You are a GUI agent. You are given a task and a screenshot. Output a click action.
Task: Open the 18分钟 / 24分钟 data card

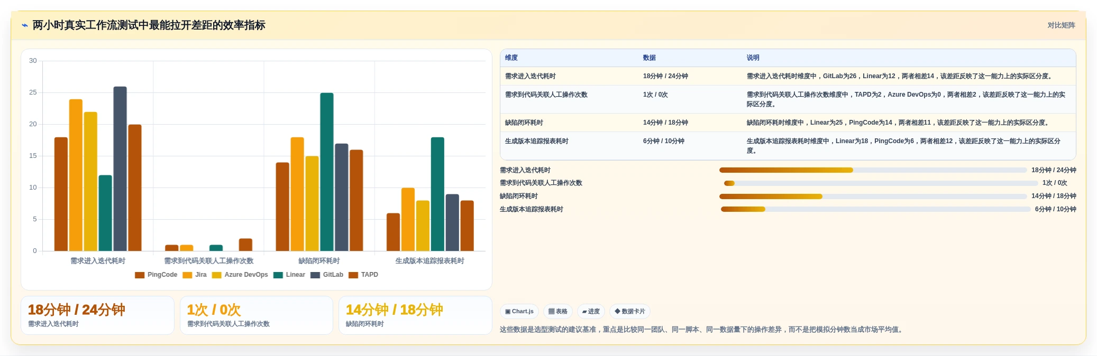97,315
